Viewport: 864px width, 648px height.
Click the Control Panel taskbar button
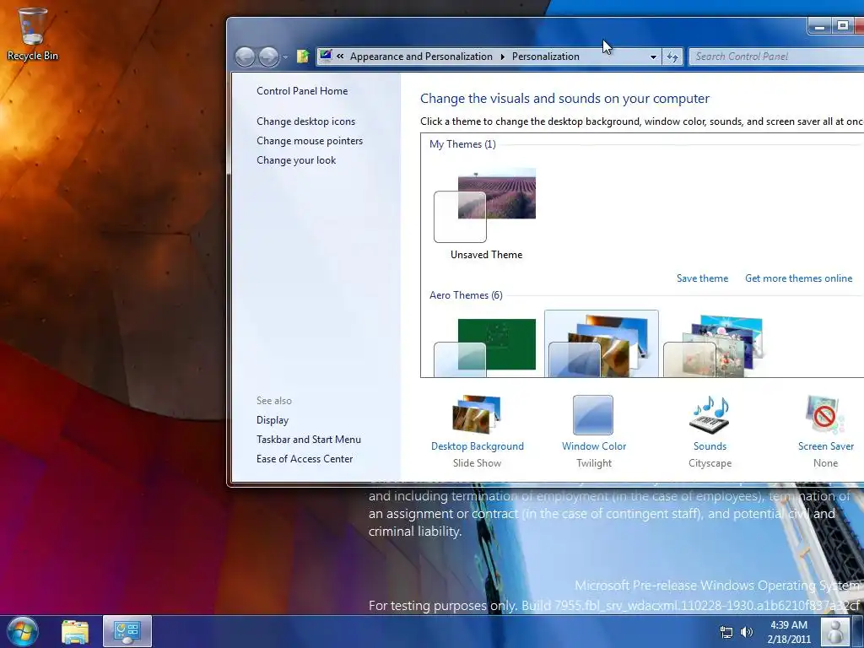127,631
